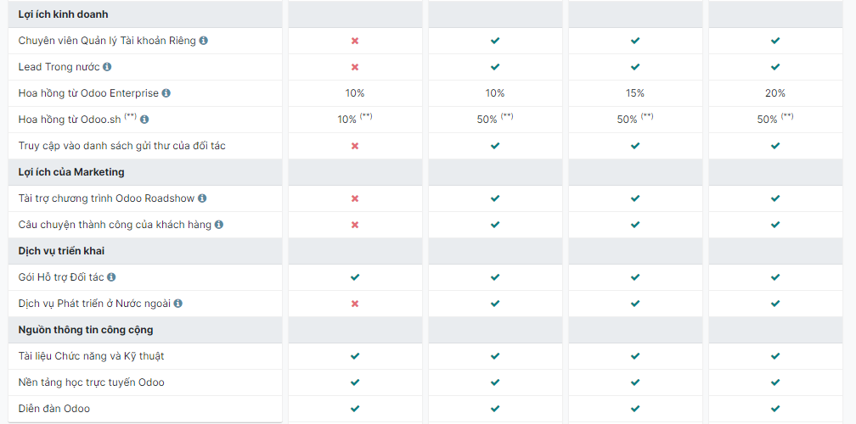
Task: Click info icon beside Hoa hồng từ Odoo Enterprise
Action: pyautogui.click(x=166, y=92)
